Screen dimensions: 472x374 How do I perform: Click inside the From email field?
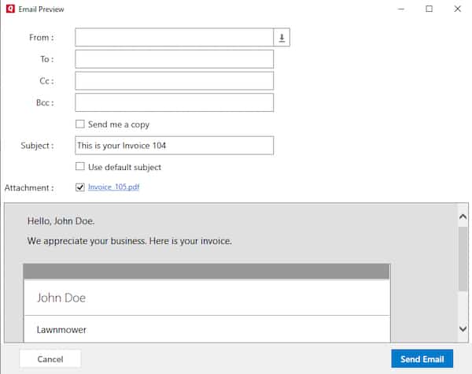[174, 37]
